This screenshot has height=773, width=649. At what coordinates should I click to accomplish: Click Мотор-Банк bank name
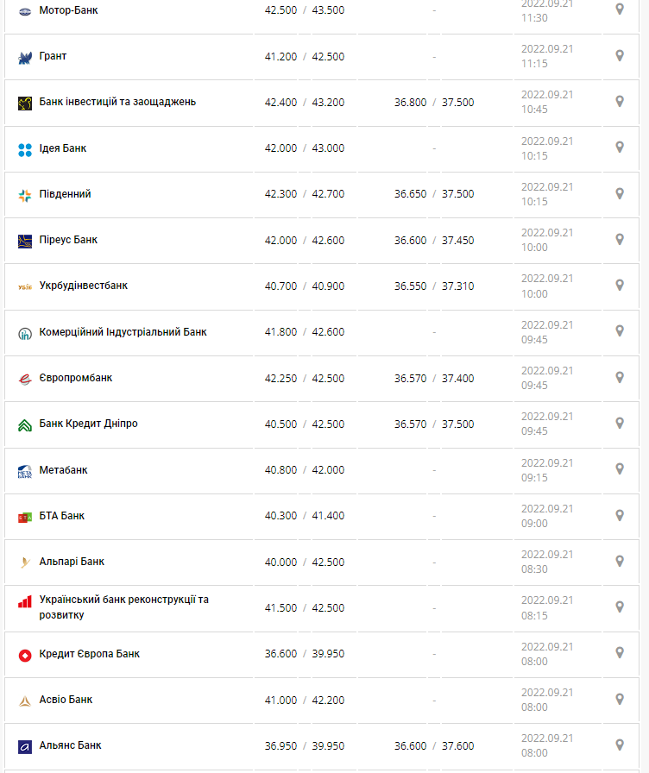tap(68, 10)
